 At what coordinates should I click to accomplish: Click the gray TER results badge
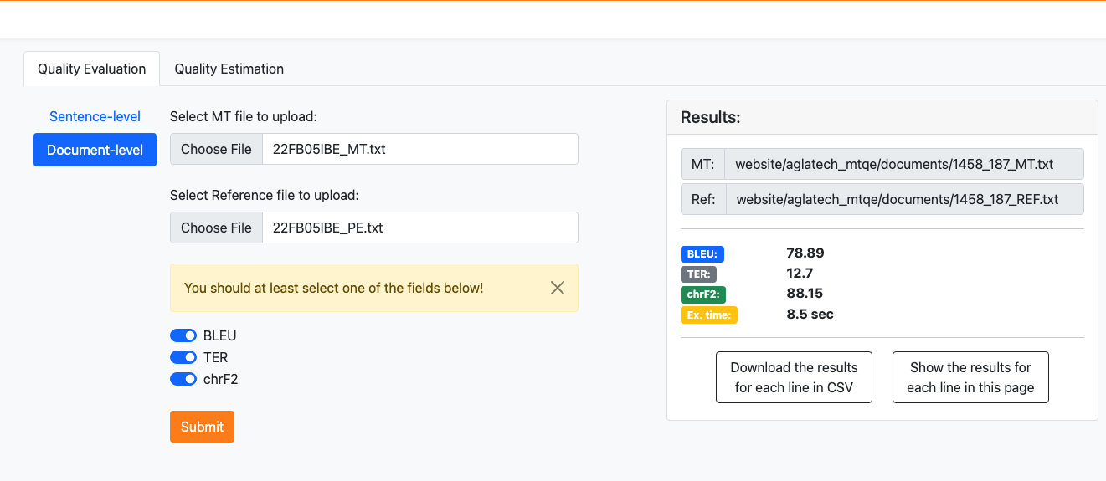[698, 274]
